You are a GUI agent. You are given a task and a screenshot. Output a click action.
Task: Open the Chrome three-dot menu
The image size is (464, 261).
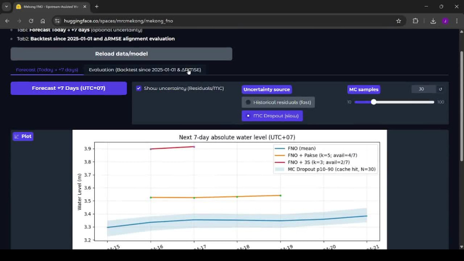point(457,21)
